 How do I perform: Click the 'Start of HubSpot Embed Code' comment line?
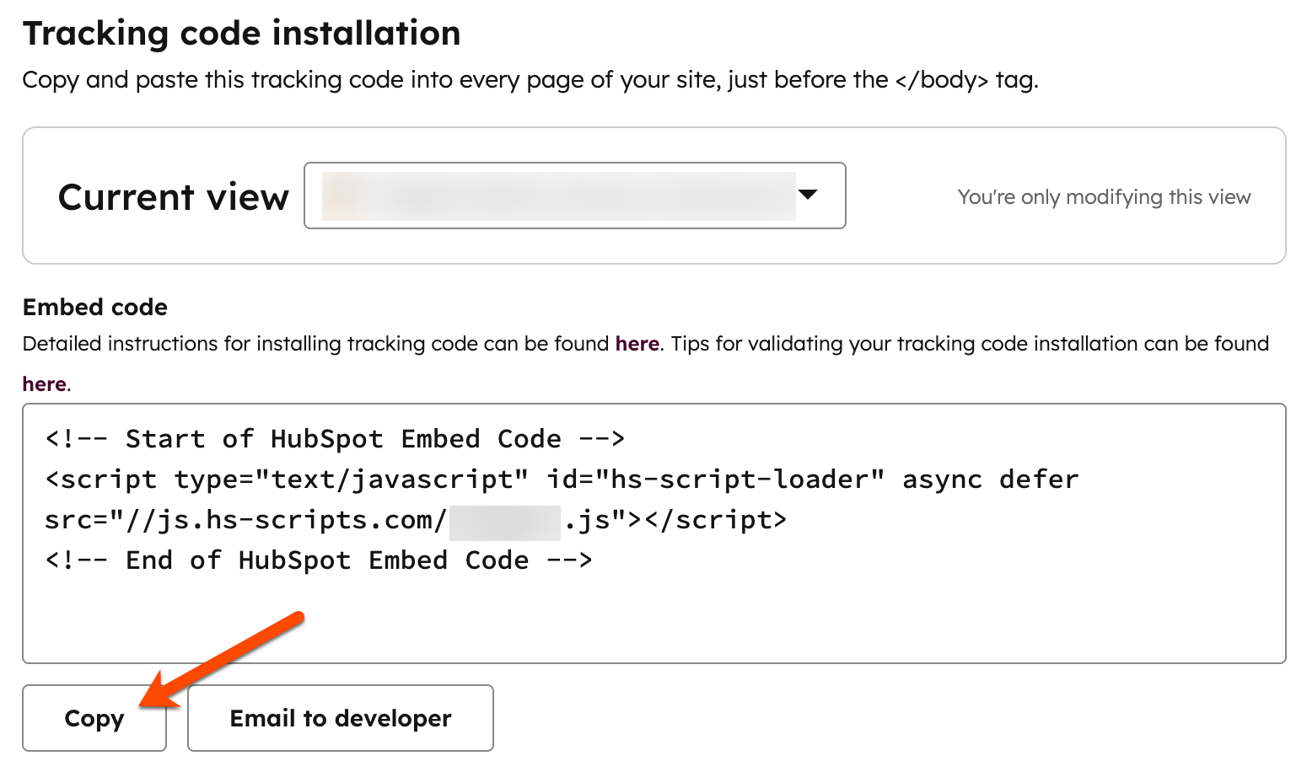[335, 438]
